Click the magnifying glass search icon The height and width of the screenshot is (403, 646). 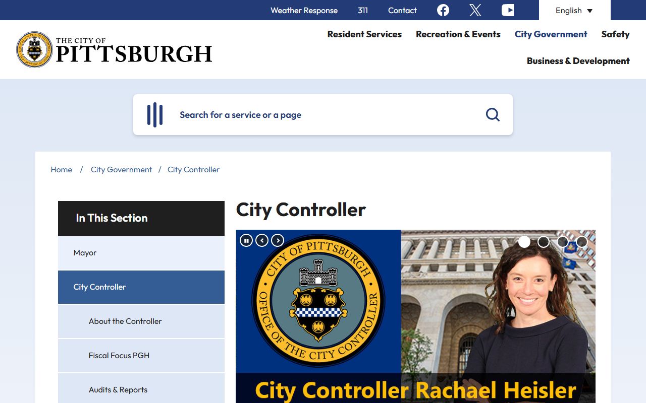pyautogui.click(x=493, y=115)
